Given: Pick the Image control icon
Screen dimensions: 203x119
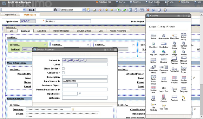Looking at the screenshot, I should 174,52.
